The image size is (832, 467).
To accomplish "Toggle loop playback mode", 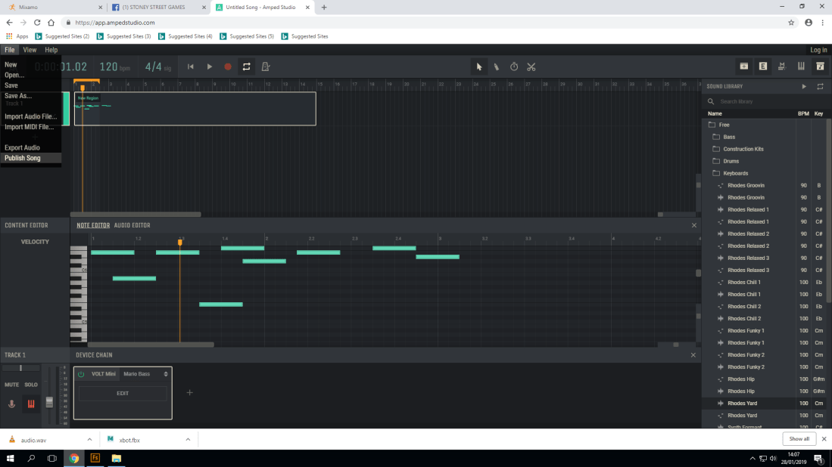I will pos(245,66).
